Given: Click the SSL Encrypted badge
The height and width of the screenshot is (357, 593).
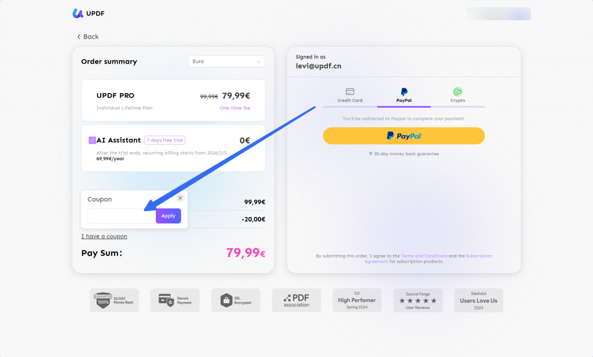Looking at the screenshot, I should pos(236,300).
